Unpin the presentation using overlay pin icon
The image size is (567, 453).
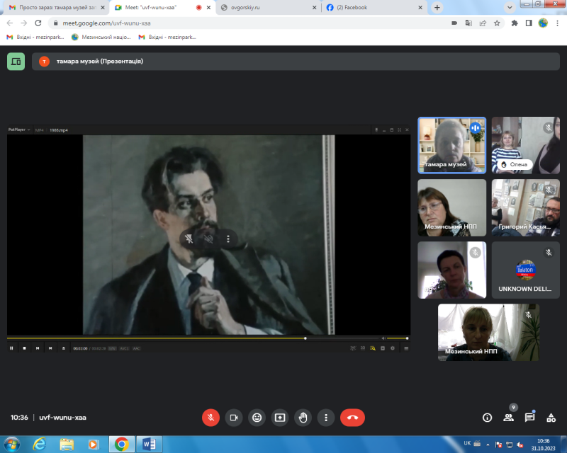(x=189, y=239)
